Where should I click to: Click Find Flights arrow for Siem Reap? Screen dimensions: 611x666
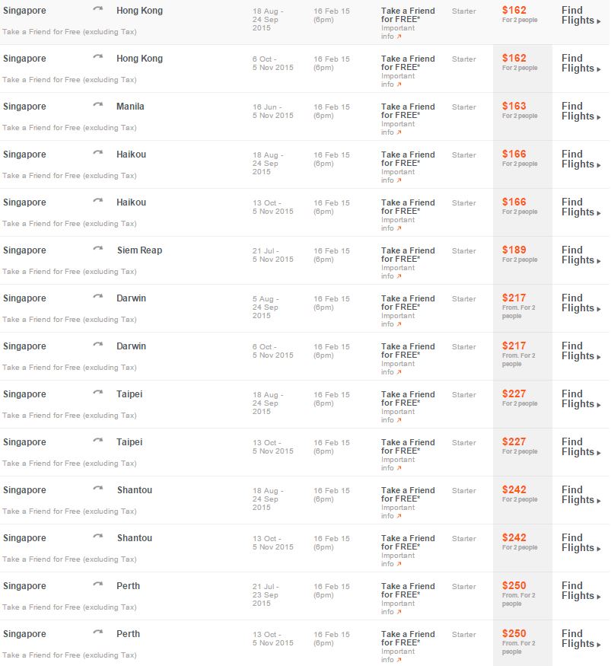coord(599,261)
